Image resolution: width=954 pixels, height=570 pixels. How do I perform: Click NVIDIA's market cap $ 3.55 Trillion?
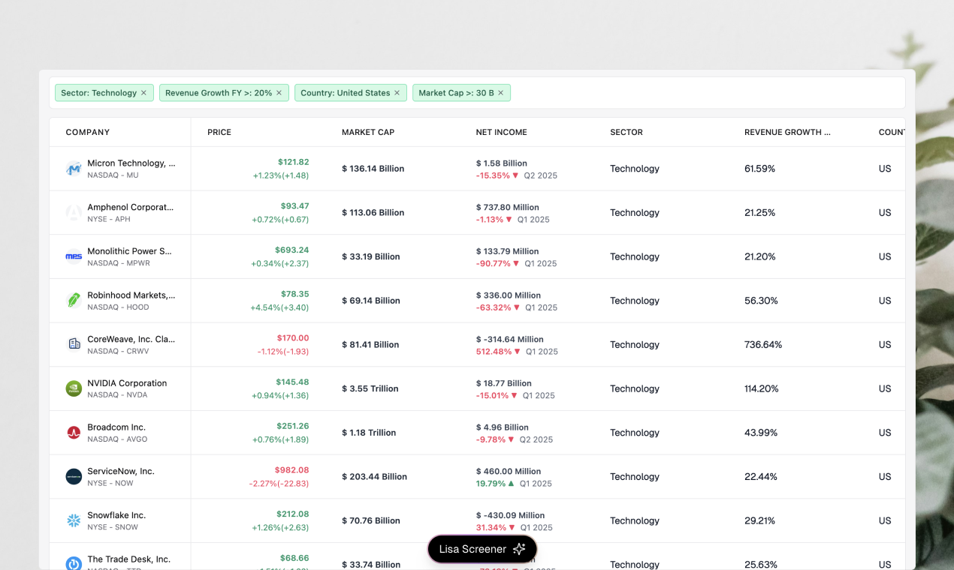(370, 388)
